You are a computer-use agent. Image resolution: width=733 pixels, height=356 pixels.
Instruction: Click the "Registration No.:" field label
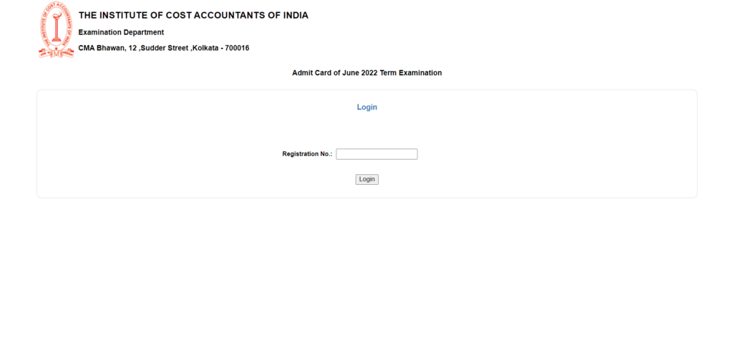307,154
